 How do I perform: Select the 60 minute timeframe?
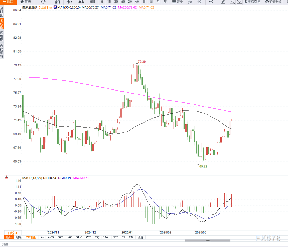[x=123, y=2]
